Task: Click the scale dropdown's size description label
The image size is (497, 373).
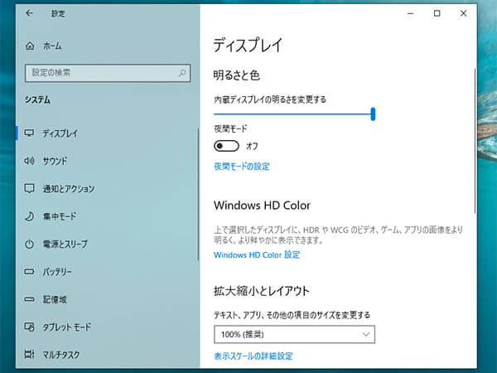Action: click(x=292, y=315)
